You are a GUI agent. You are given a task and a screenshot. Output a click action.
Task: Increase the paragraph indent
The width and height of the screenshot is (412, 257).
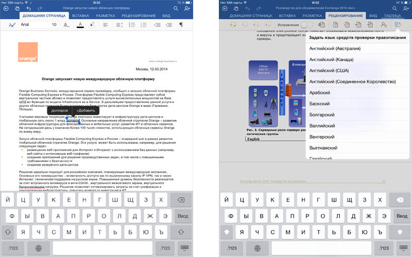coord(169,25)
